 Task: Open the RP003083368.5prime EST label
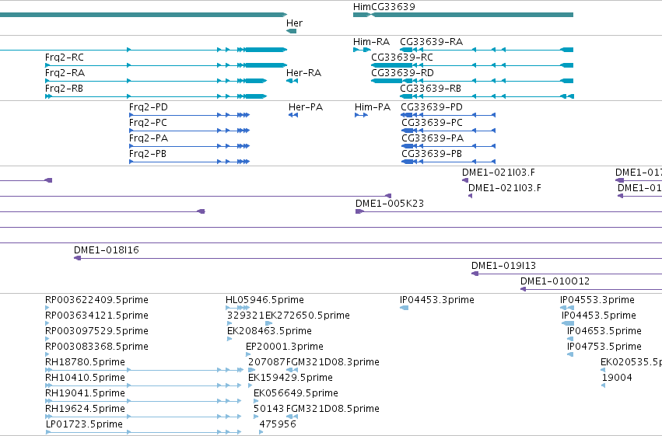click(96, 347)
